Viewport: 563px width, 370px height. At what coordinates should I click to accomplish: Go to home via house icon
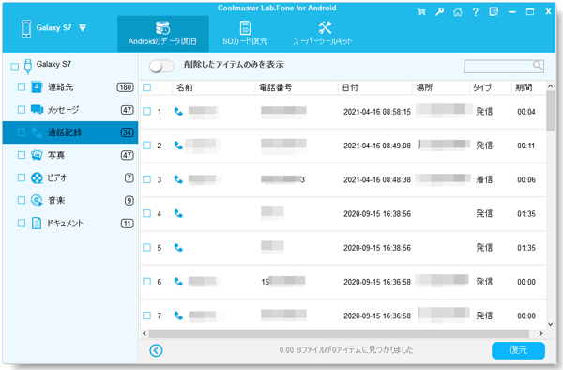coord(458,12)
